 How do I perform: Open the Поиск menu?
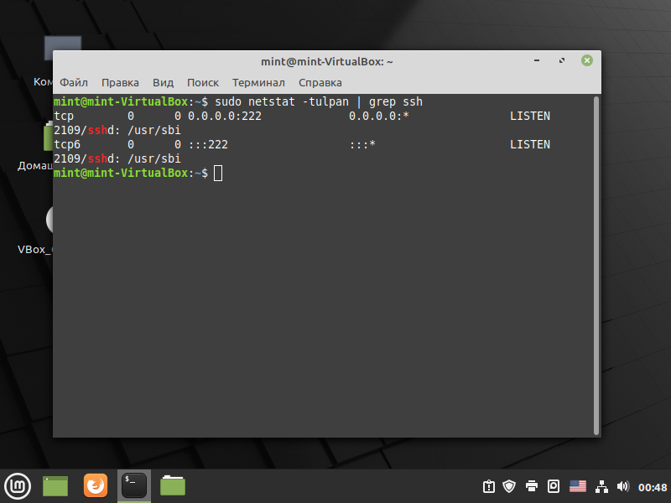pyautogui.click(x=203, y=82)
